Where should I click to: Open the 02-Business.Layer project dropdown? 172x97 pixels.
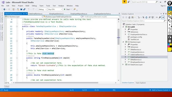click(x=24, y=17)
